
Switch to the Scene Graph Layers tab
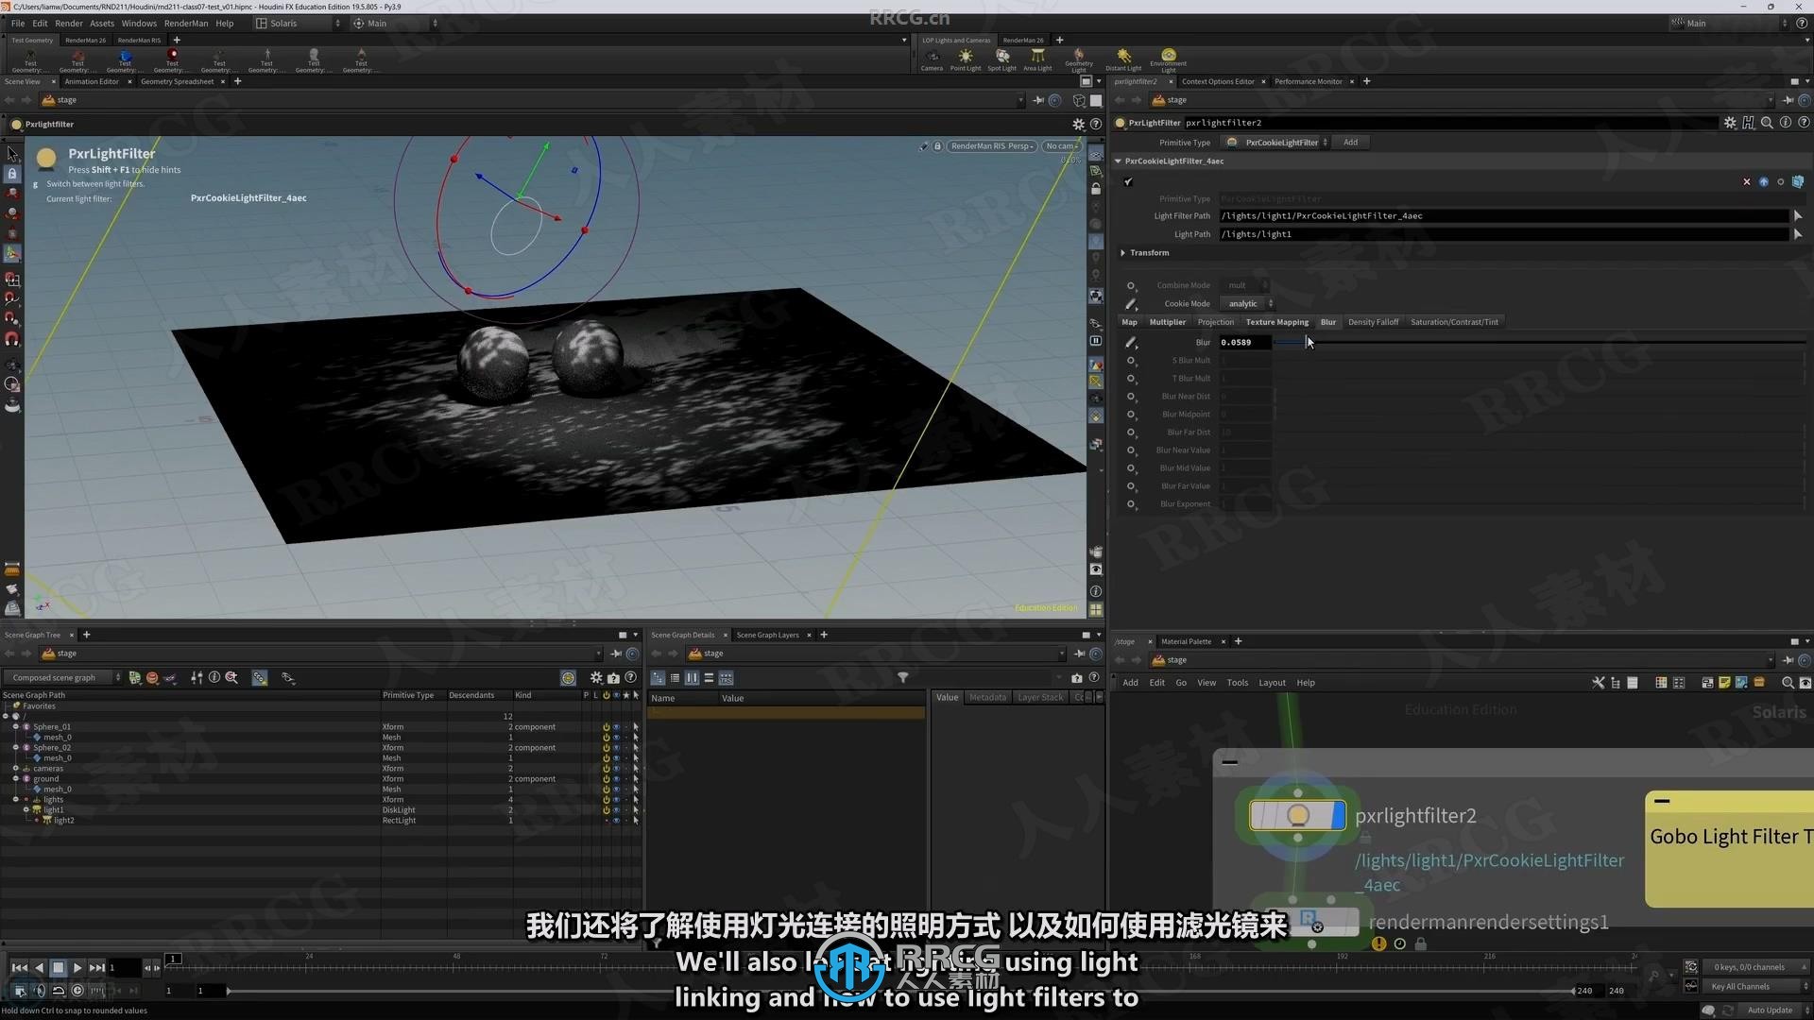click(x=767, y=636)
